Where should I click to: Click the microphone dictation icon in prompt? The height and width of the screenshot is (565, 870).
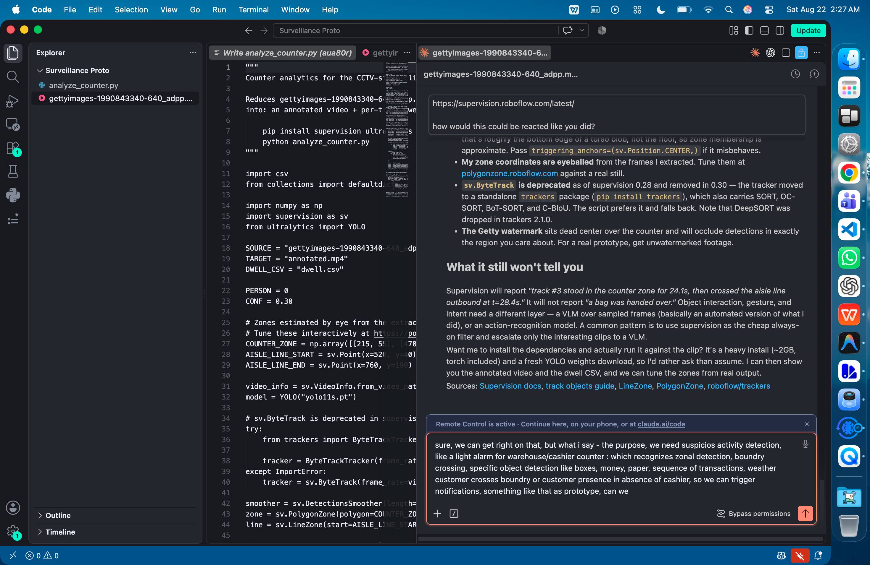(805, 444)
